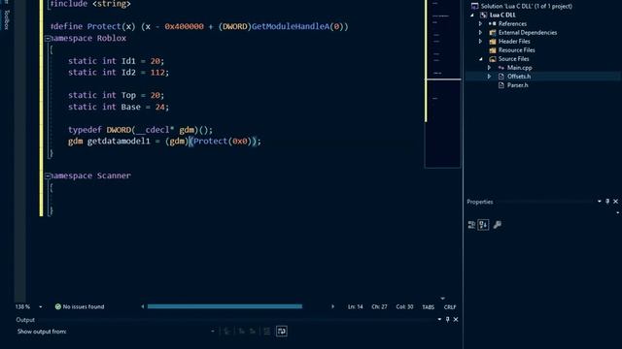Viewport: 622px width, 349px height.
Task: Click the Col: 30 column indicator
Action: coord(404,306)
